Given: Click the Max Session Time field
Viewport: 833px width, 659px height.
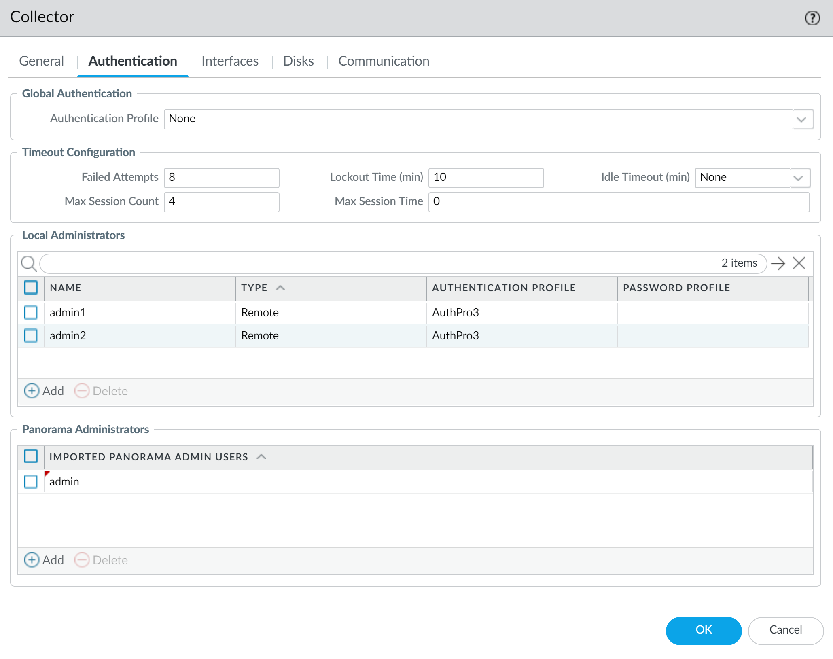Looking at the screenshot, I should point(619,201).
